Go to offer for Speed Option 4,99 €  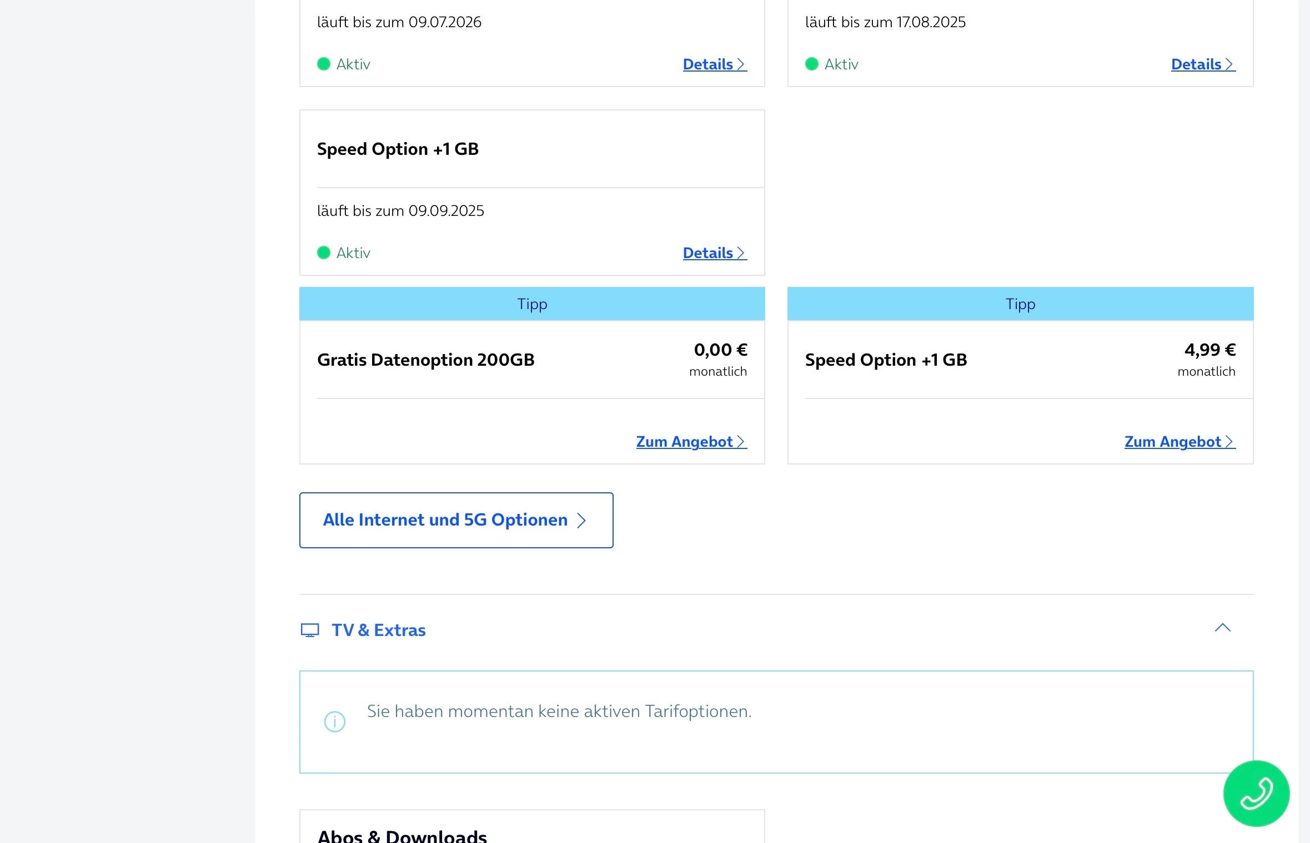pos(1179,442)
